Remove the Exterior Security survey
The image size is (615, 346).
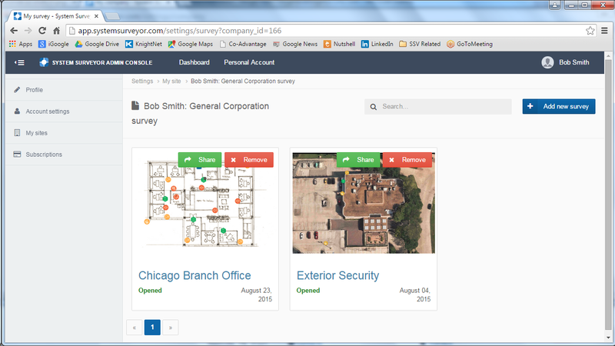tap(407, 160)
